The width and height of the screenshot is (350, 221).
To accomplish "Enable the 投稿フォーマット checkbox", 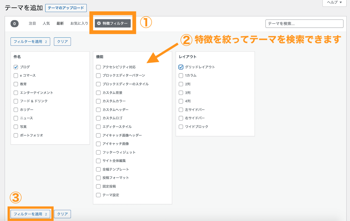I will 98,178.
